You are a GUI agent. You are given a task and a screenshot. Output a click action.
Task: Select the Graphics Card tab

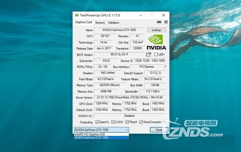coord(83,22)
